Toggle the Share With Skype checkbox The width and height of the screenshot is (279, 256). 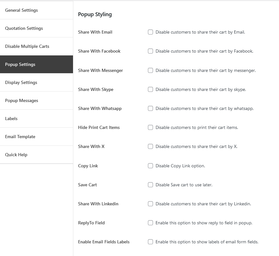click(150, 89)
